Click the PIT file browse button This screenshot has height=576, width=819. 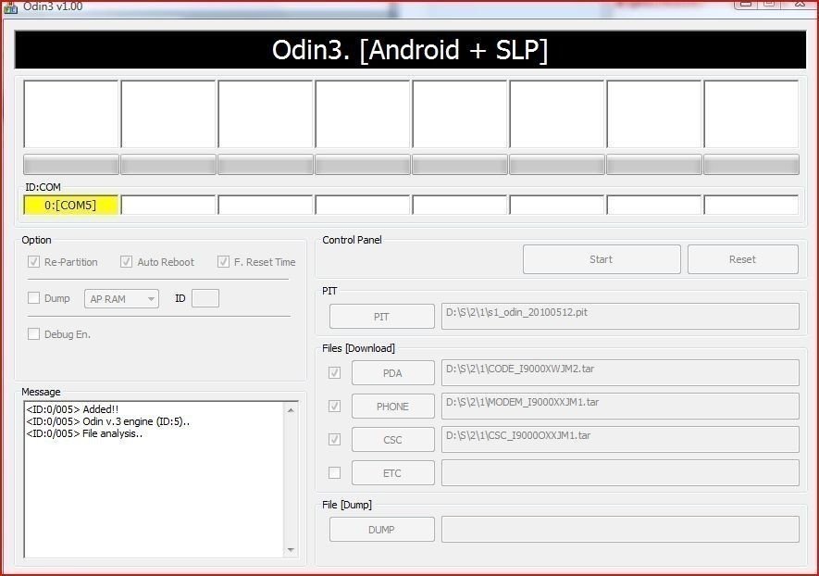[x=382, y=316]
